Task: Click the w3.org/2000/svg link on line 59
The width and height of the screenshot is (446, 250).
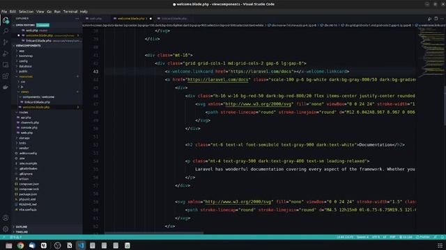Action: coord(238,202)
